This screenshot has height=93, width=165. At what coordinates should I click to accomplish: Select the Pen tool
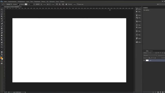(x=2, y=42)
